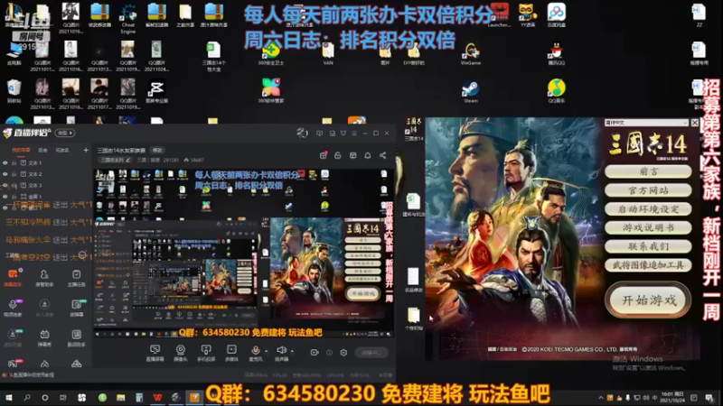Open streaming settings gear icon
Screen dimensions: 723x406
coord(343,353)
